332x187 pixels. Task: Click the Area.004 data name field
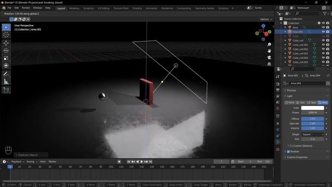pos(307,83)
